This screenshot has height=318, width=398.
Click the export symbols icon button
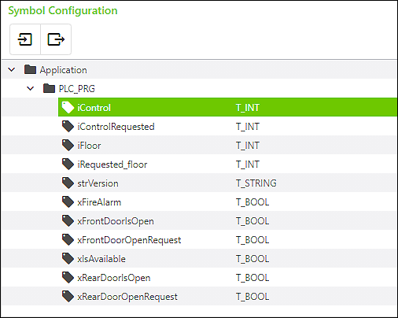tap(56, 39)
